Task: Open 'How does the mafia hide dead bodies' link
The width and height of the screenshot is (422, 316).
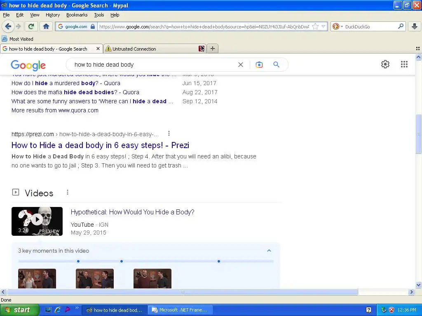Action: 75,92
